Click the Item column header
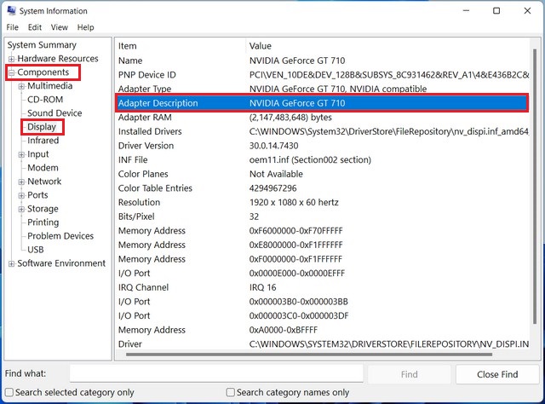545x404 pixels. click(180, 46)
